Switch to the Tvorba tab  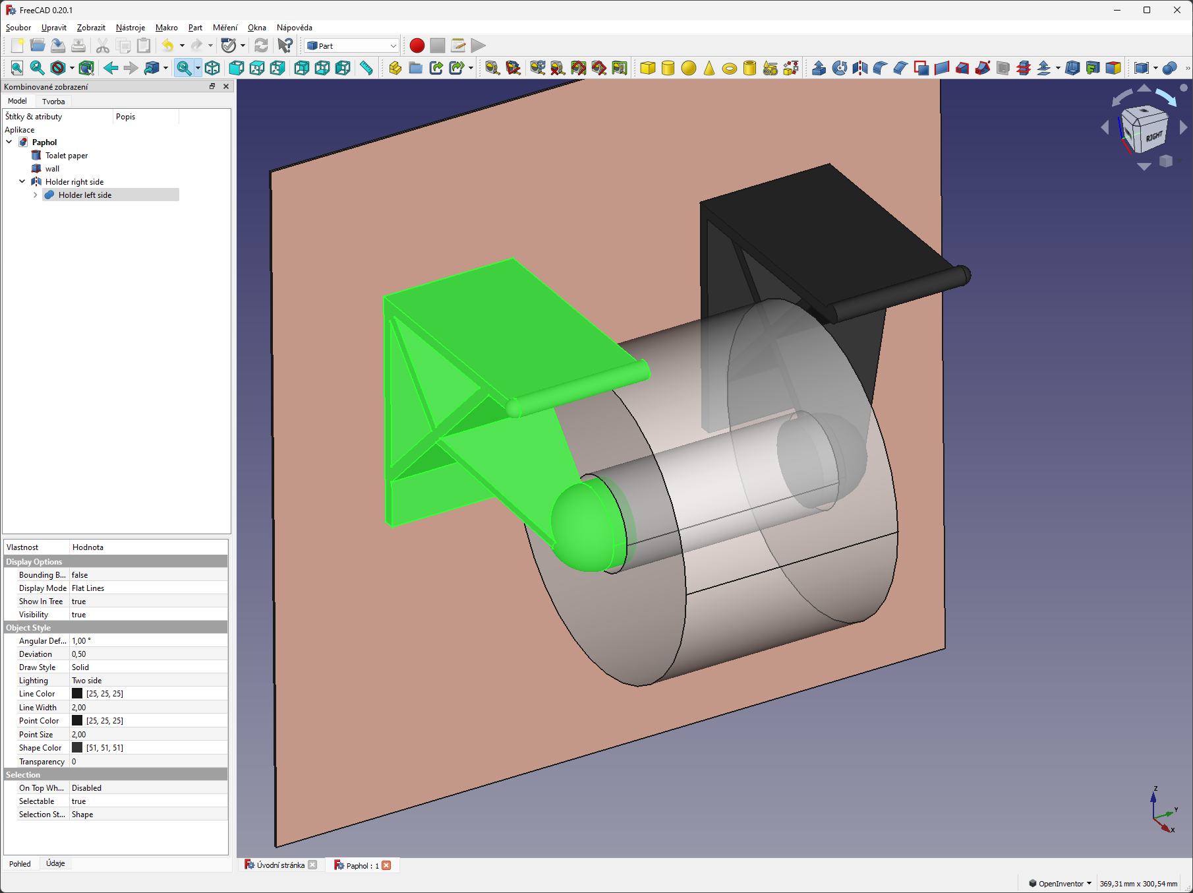(53, 102)
